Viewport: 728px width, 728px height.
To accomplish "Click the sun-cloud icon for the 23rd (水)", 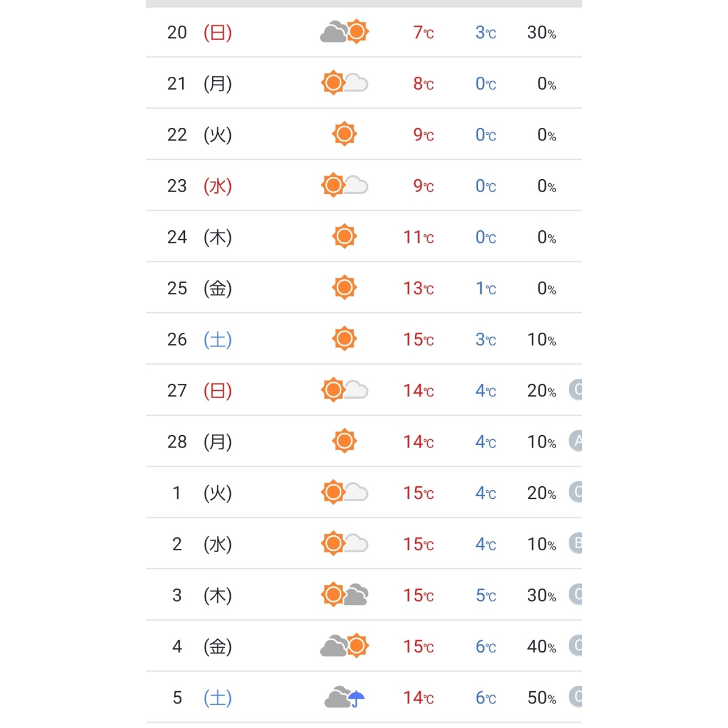I will (345, 185).
